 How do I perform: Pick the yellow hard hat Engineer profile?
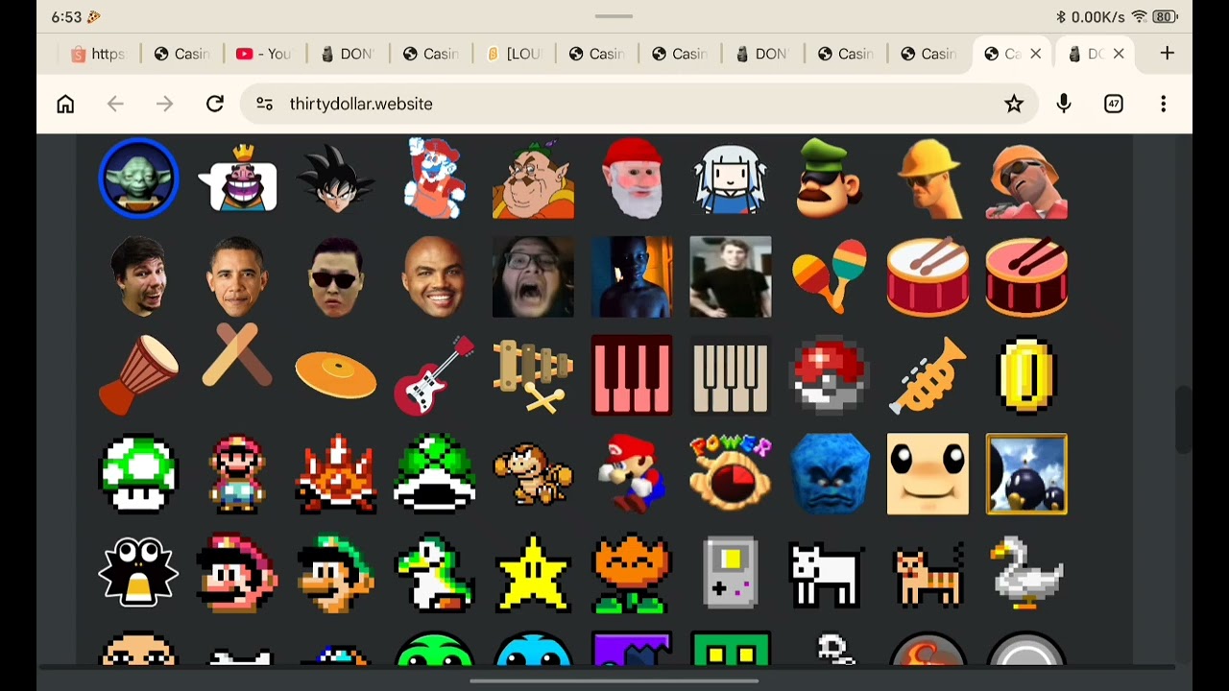tap(928, 179)
